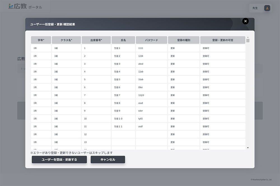Click password cell asxd
The height and width of the screenshot is (186, 280).
coord(151,103)
